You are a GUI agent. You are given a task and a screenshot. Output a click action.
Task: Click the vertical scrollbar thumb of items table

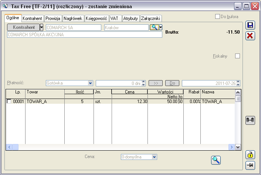click(x=238, y=99)
